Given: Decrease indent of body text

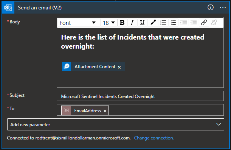Looking at the screenshot, I should pyautogui.click(x=194, y=23).
